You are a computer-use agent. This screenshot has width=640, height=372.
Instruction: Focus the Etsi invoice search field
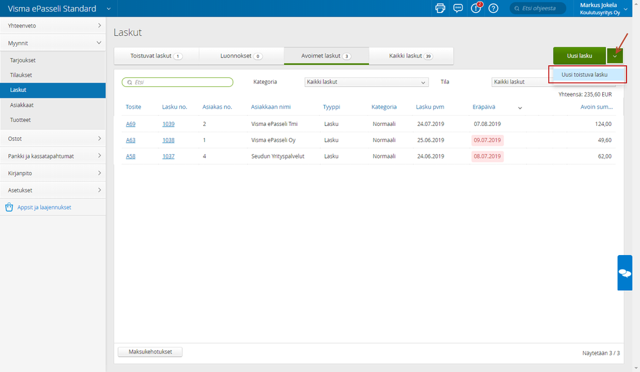[x=177, y=82]
